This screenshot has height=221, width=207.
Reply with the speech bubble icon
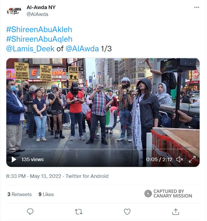30,212
